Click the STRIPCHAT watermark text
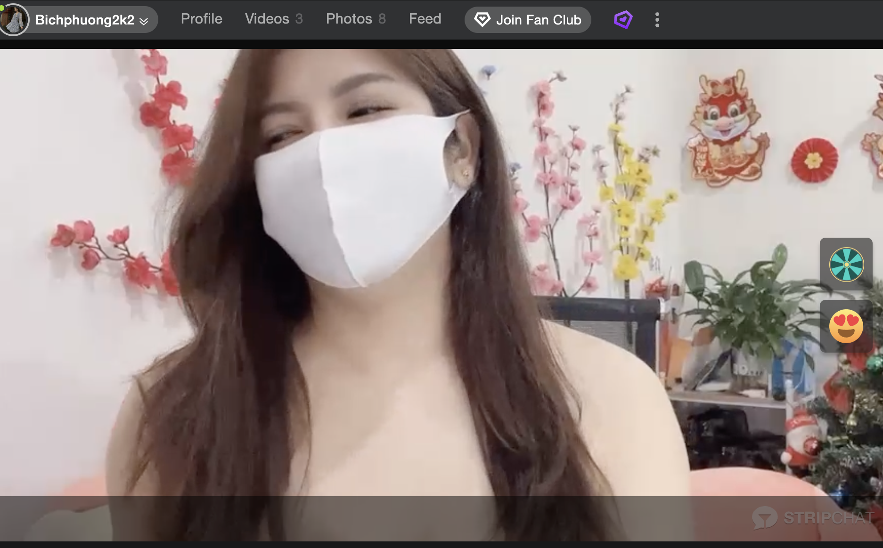Image resolution: width=883 pixels, height=548 pixels. click(829, 518)
